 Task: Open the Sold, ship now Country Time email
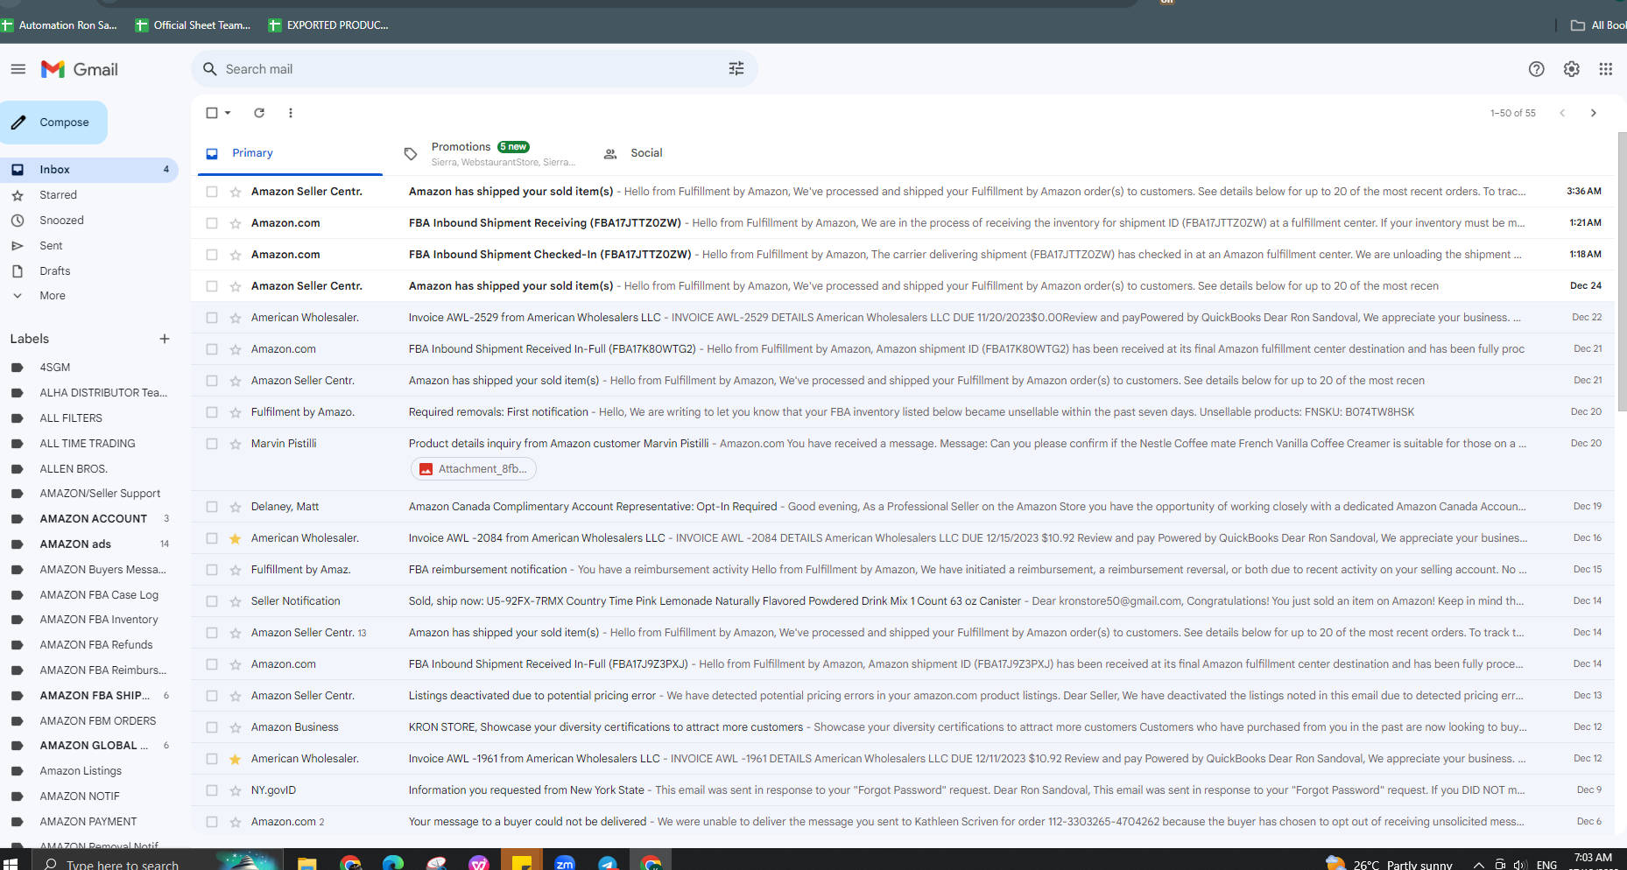click(x=903, y=601)
